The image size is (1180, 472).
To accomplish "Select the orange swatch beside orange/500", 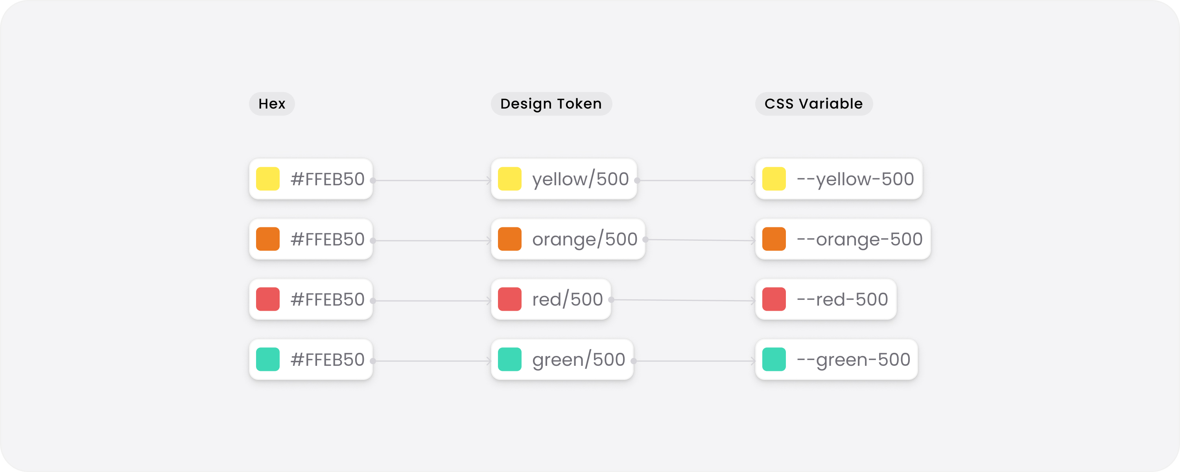I will pos(509,239).
